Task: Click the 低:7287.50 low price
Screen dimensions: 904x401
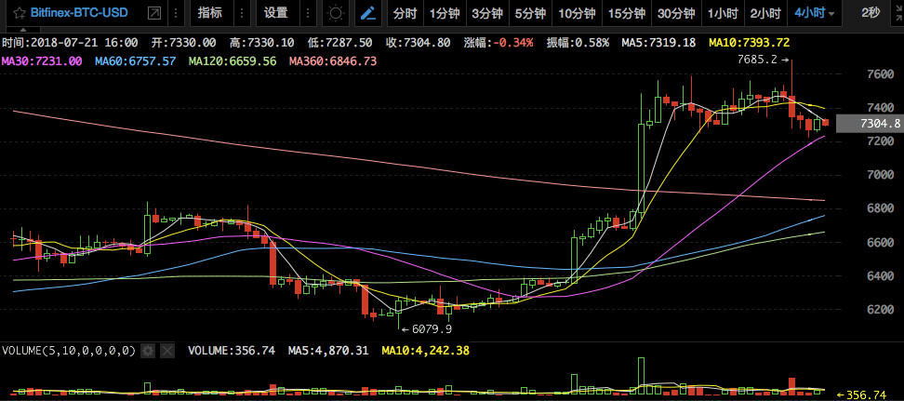Action: tap(339, 43)
